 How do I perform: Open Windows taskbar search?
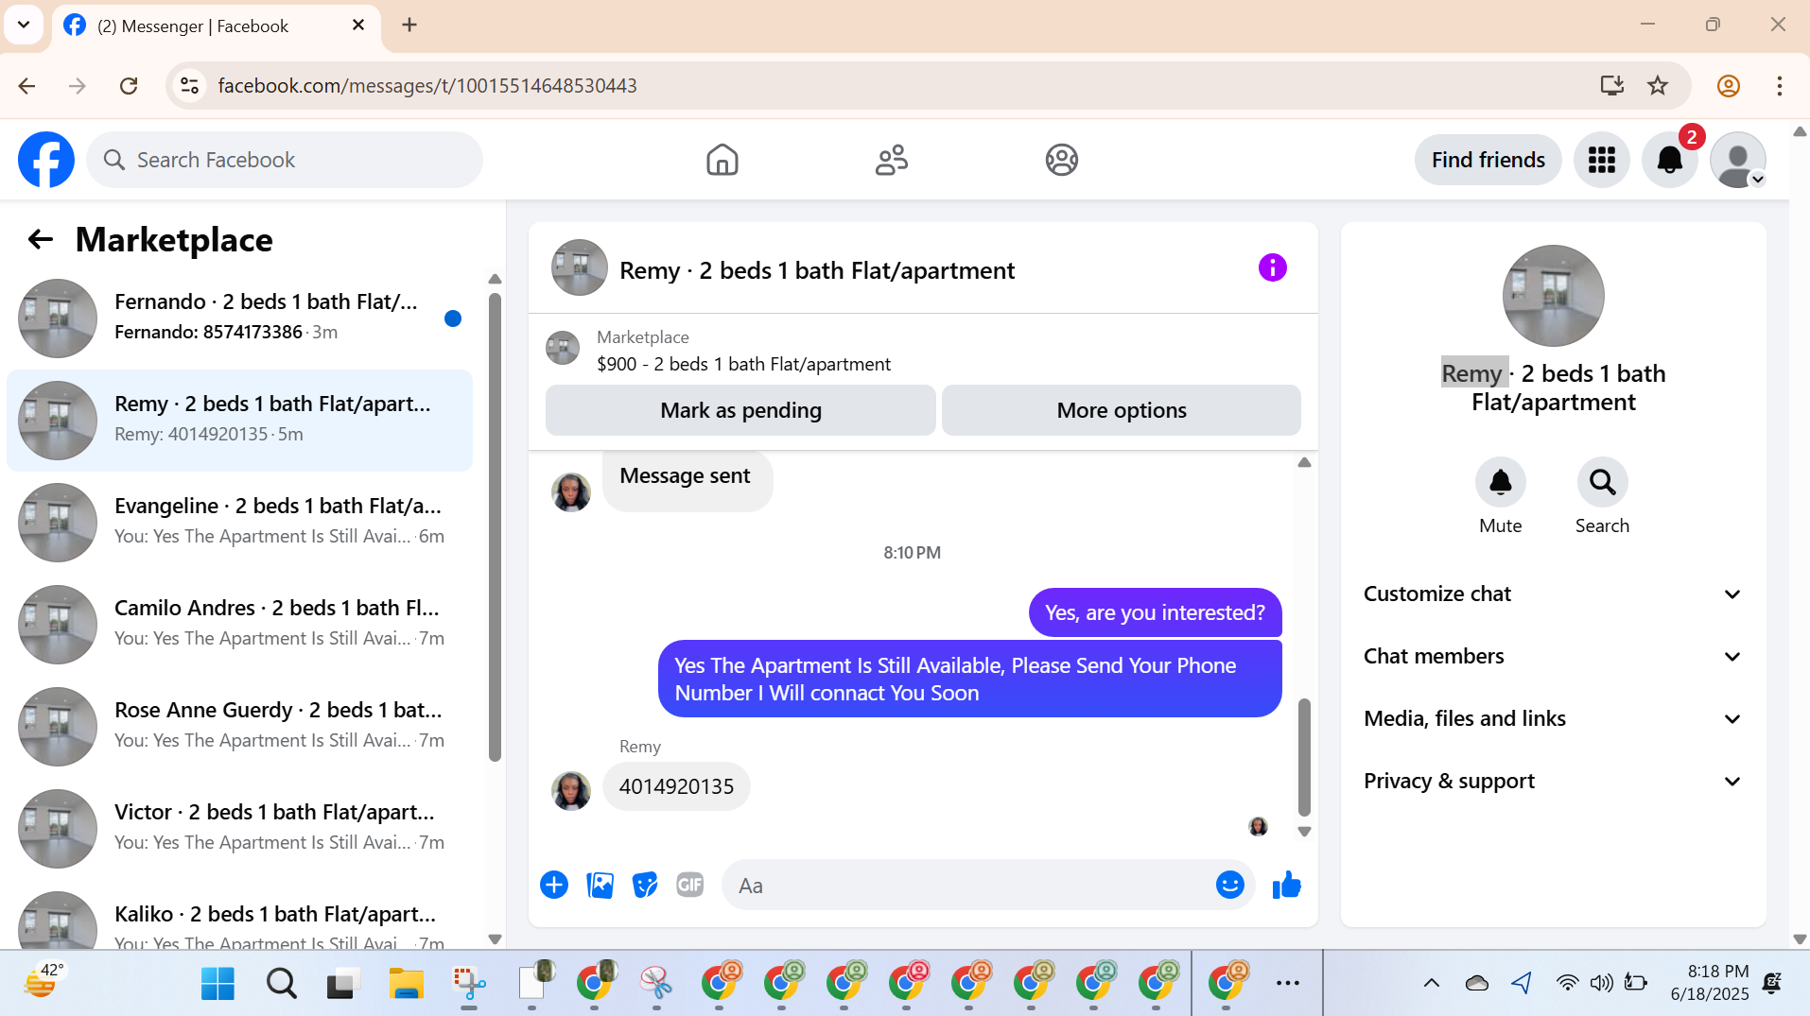point(281,983)
